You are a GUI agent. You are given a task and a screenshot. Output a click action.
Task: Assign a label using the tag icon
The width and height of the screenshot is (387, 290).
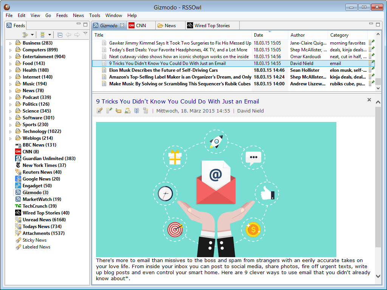118,110
